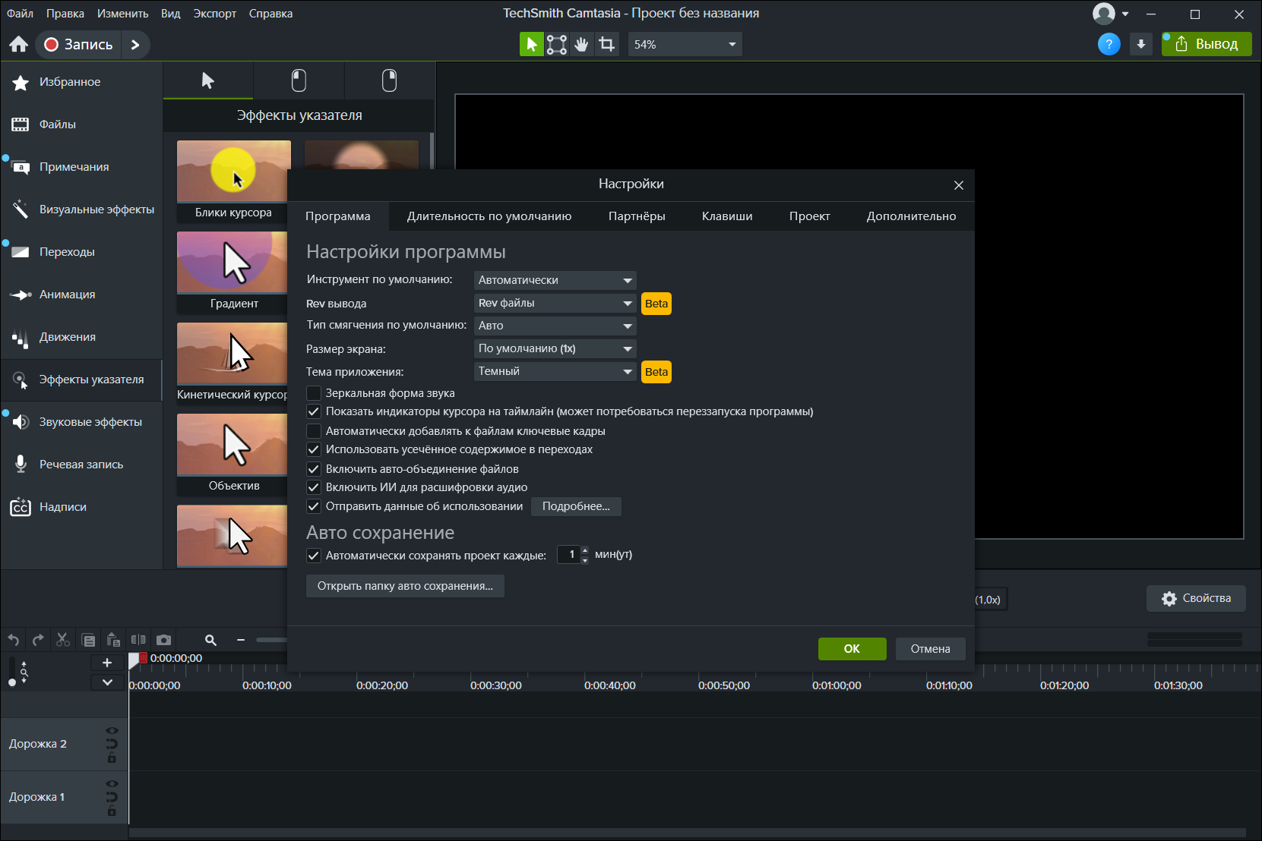Open the canvas zoom 54% dropdown
The image size is (1262, 841).
(x=685, y=44)
